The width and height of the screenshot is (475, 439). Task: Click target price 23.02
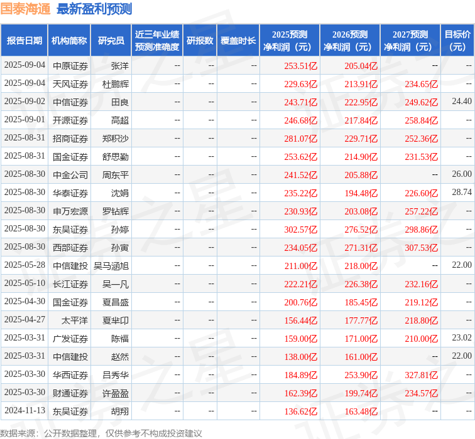[x=462, y=337]
